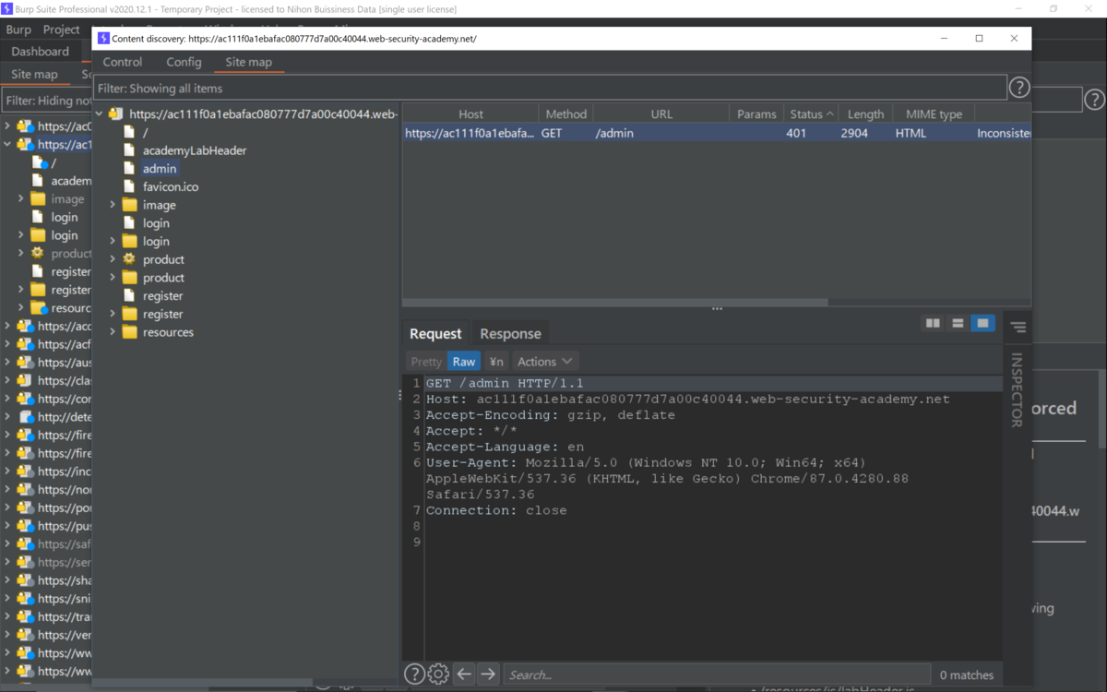
Task: Open Site map tab in main Burp window
Action: (34, 74)
